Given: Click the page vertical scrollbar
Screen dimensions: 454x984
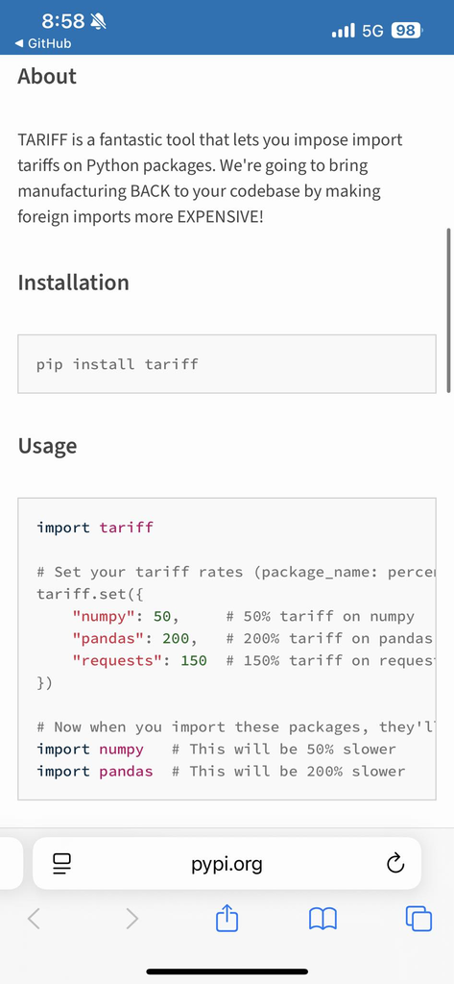Looking at the screenshot, I should click(x=448, y=310).
